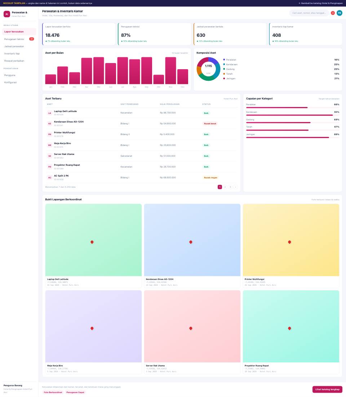Click Pengurus Barang profile text
This screenshot has width=346, height=397.
(13, 385)
